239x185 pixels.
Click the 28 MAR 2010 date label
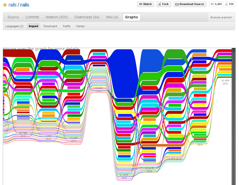point(149,169)
